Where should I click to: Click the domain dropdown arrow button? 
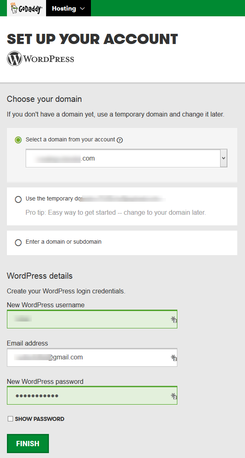click(223, 159)
